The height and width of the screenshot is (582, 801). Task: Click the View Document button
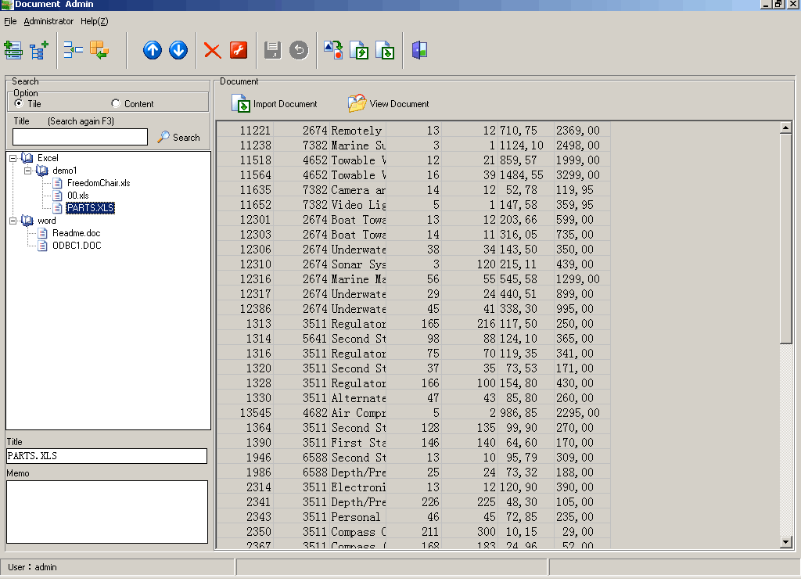click(389, 103)
